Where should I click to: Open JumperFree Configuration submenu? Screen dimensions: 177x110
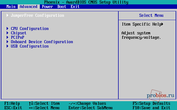pyautogui.click(x=38, y=15)
